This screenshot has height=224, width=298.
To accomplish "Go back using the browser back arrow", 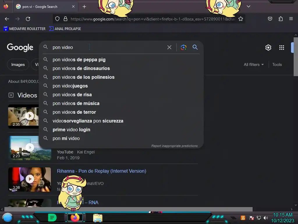I will click(x=7, y=19).
